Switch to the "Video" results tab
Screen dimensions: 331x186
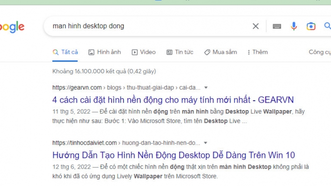pos(144,52)
